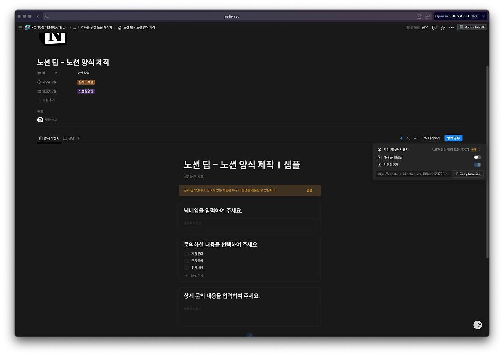
Task: Click the link icon in the browser toolbar
Action: coord(428,16)
